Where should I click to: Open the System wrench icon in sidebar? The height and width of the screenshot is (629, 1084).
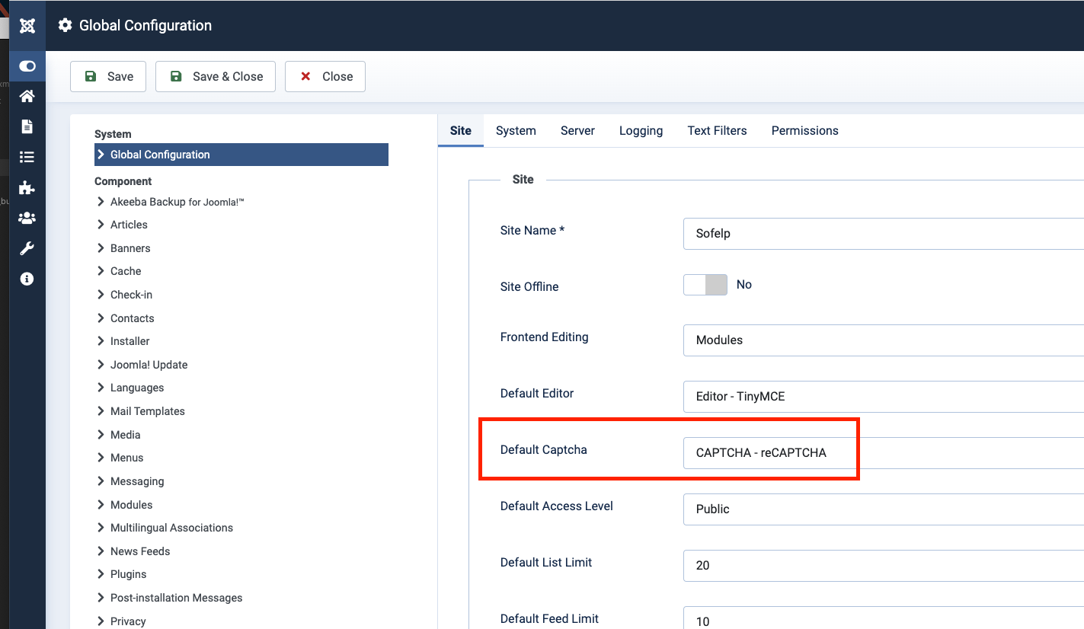tap(27, 248)
